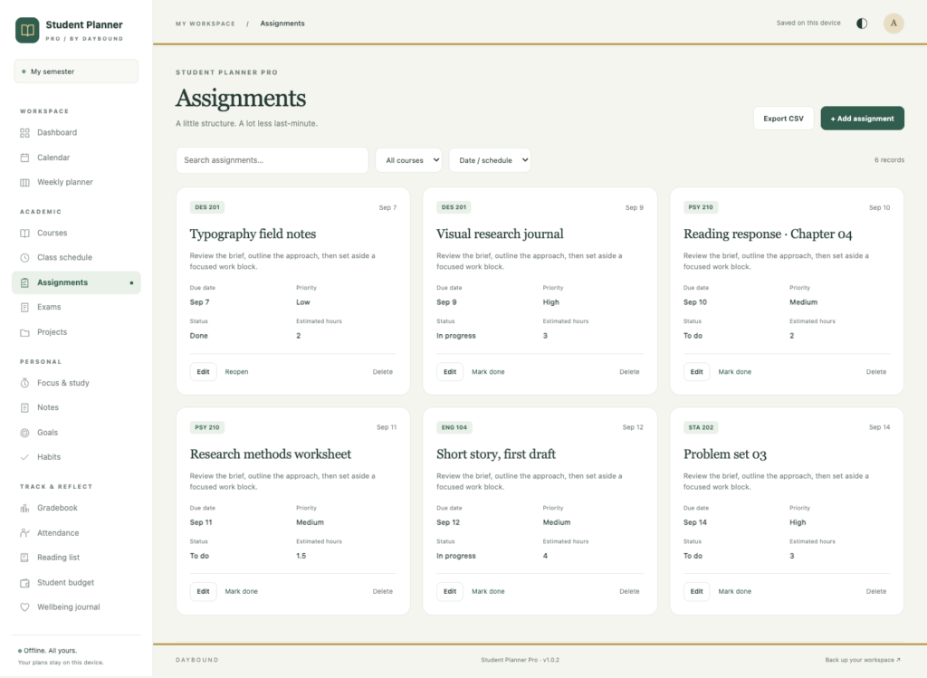Click the Wellbeing journal heart icon
927x678 pixels.
[24, 607]
